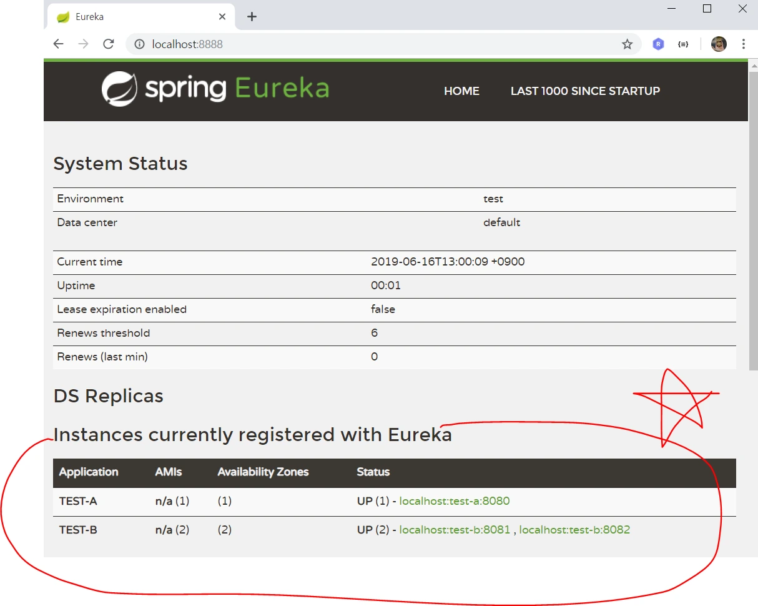Image resolution: width=758 pixels, height=606 pixels.
Task: Click the UP (1) status text
Action: click(373, 501)
